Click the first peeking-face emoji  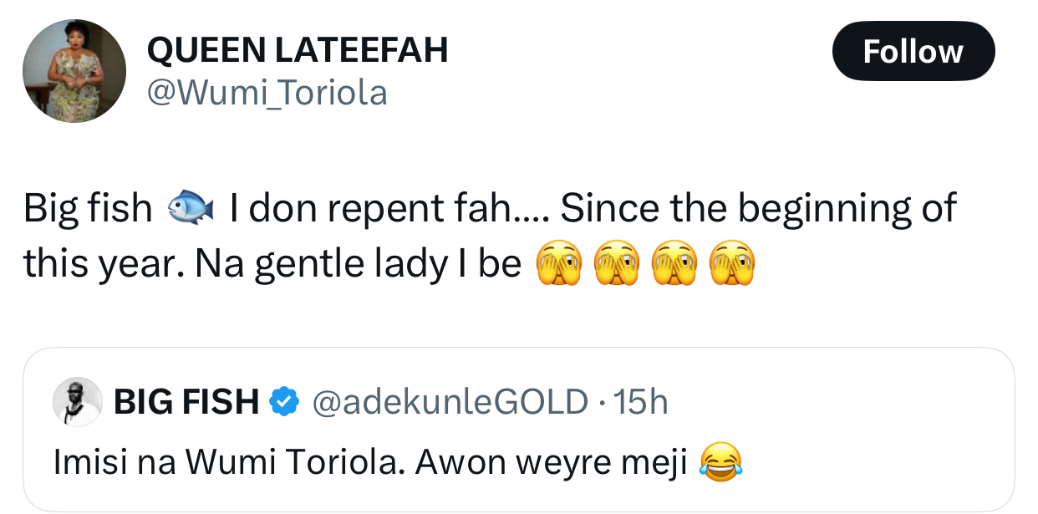(558, 265)
